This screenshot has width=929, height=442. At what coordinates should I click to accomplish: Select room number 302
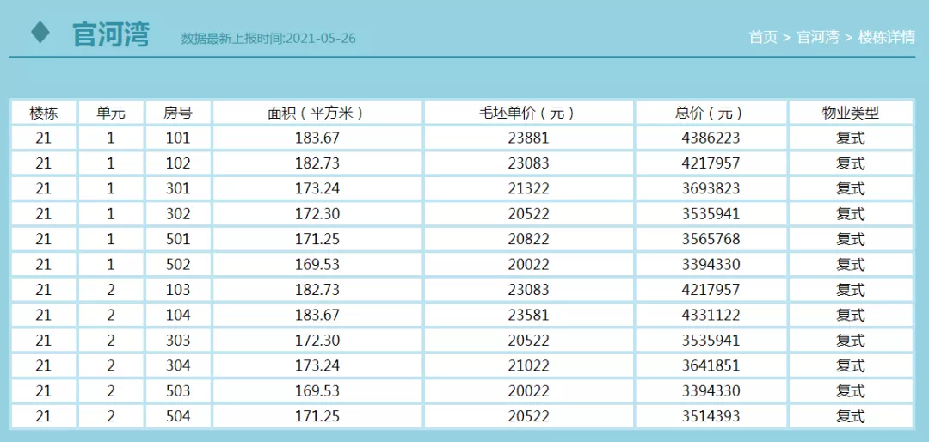[x=178, y=214]
